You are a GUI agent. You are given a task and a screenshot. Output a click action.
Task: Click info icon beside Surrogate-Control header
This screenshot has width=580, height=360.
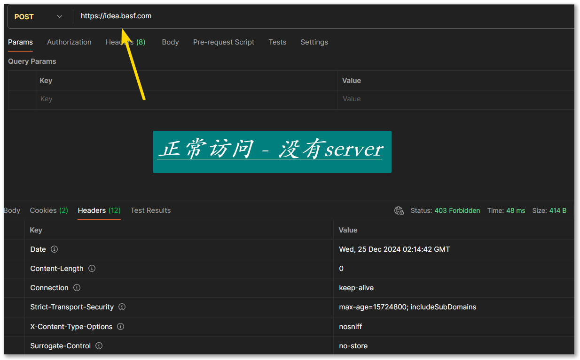click(x=99, y=346)
